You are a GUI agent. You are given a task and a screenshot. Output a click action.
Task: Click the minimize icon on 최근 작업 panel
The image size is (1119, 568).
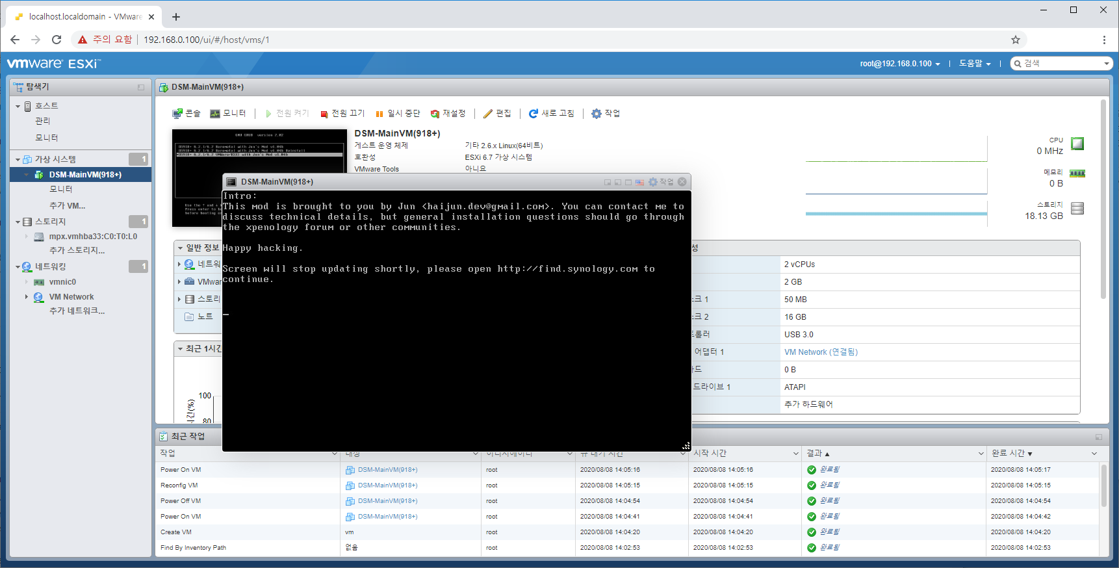pyautogui.click(x=1099, y=437)
